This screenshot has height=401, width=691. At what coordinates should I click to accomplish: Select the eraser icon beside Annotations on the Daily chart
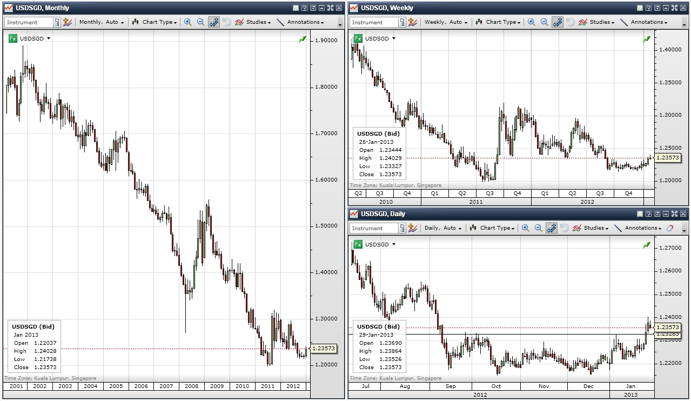(x=669, y=228)
